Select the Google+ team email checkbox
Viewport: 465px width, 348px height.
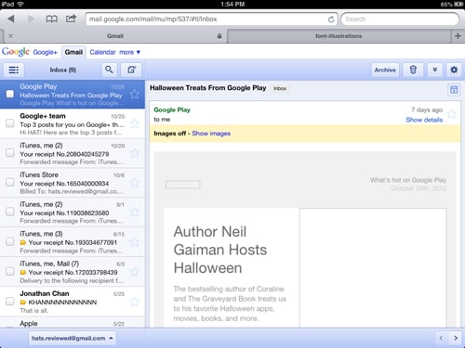click(10, 123)
